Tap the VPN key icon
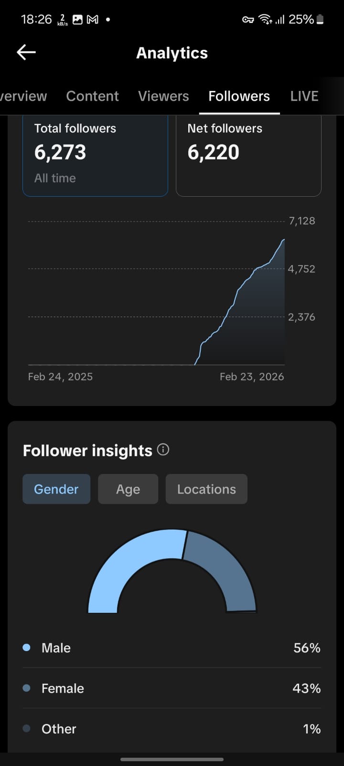Viewport: 344px width, 766px height. [x=248, y=20]
